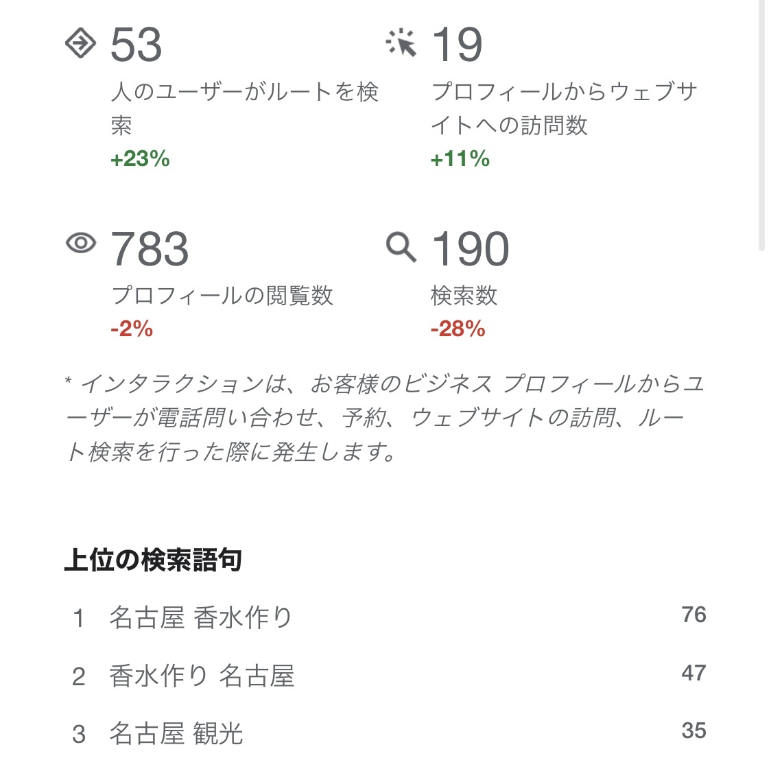The width and height of the screenshot is (771, 771).
Task: Select the 53 route searches number
Action: tap(136, 45)
